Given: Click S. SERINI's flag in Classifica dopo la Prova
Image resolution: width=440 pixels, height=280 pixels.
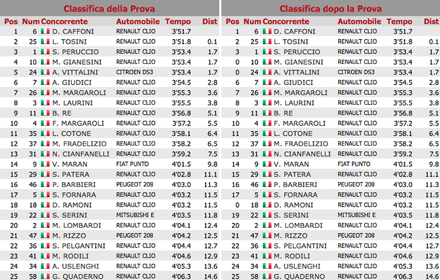Looking at the screenshot, I should pyautogui.click(x=267, y=215).
